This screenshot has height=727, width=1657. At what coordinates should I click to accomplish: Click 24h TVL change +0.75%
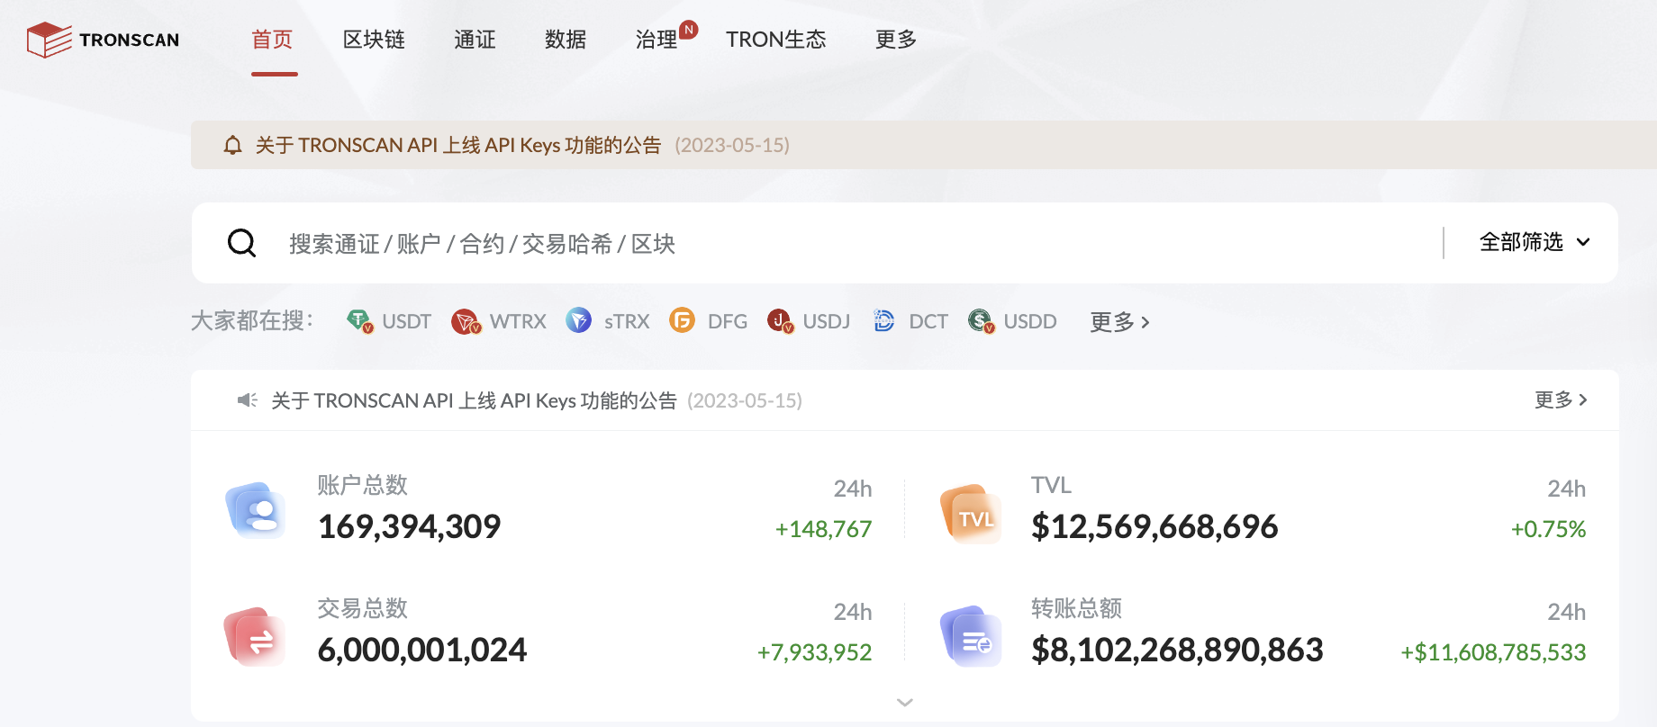click(x=1548, y=529)
